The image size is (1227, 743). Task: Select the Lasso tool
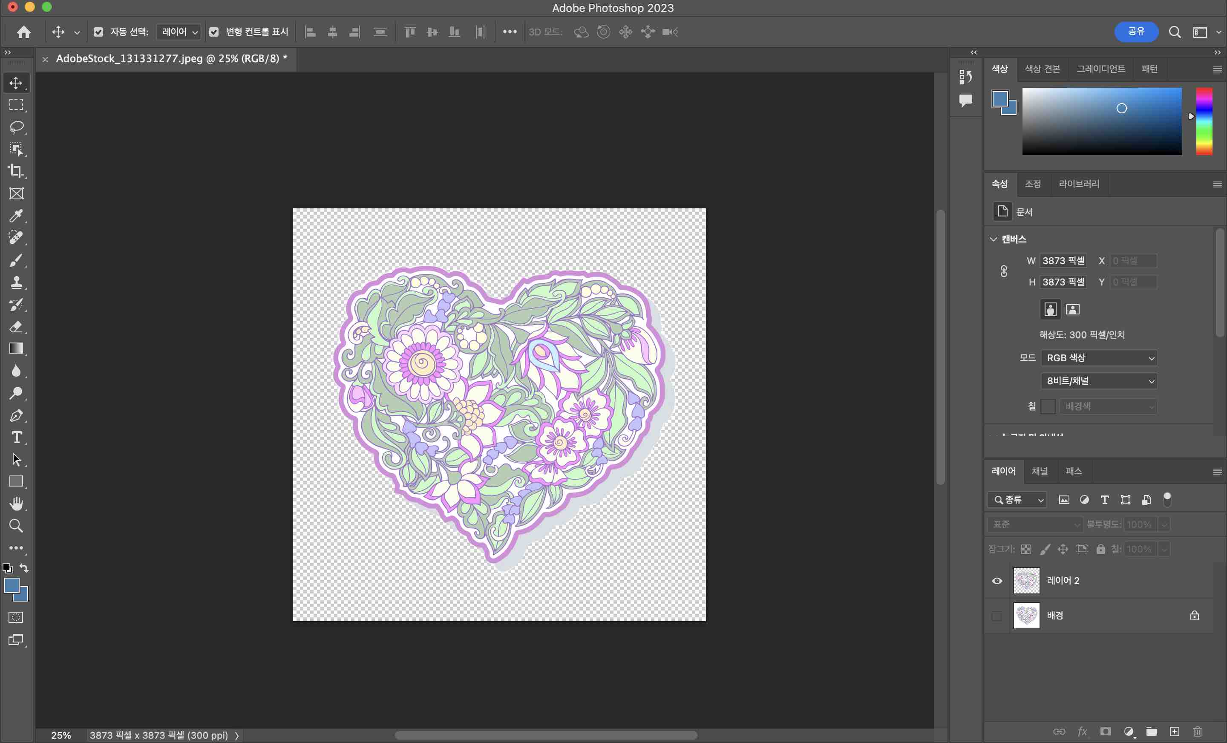[x=17, y=127]
